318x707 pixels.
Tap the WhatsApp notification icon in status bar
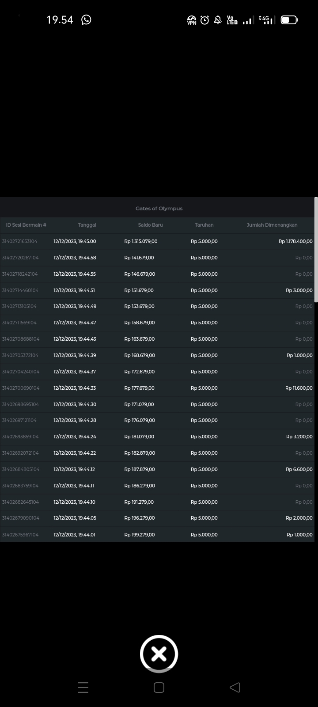tap(87, 20)
